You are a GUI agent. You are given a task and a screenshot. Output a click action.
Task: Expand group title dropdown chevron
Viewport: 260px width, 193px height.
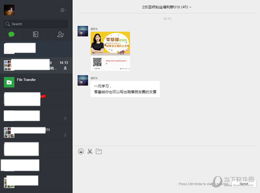tap(190, 7)
